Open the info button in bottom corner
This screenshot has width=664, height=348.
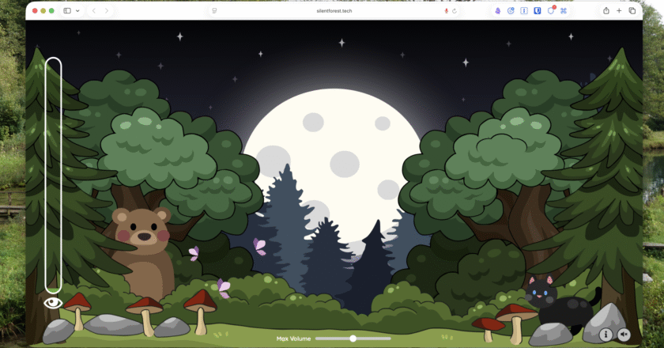tap(606, 335)
